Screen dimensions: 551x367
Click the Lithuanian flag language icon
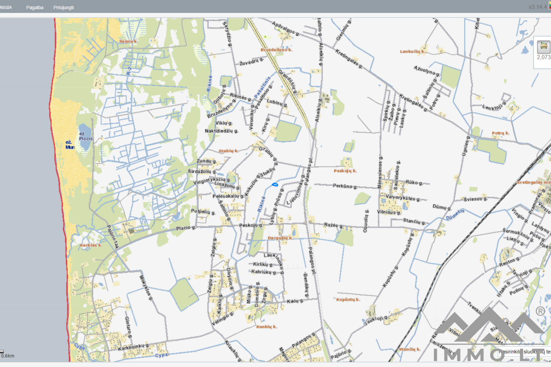click(550, 6)
